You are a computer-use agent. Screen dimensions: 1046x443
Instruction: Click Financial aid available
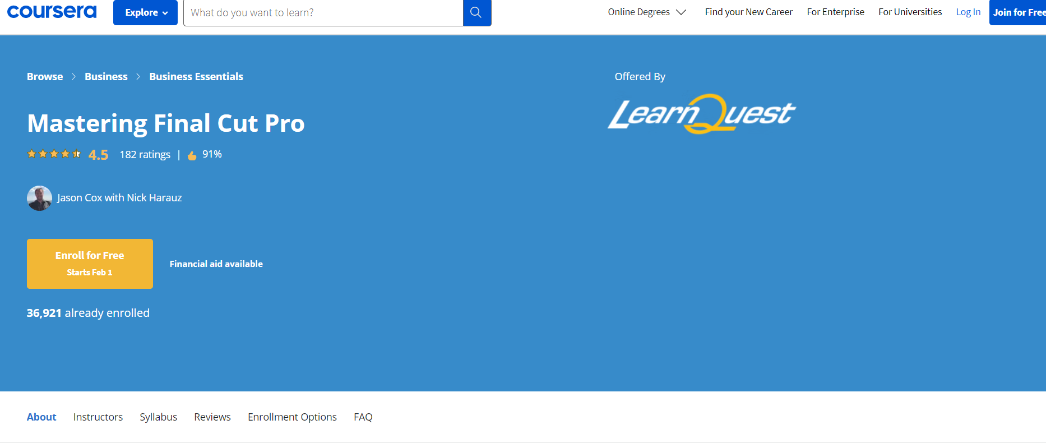coord(216,264)
